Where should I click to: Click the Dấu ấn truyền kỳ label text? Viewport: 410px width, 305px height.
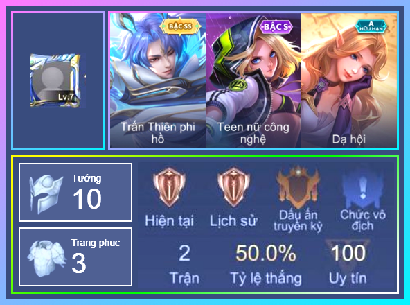coord(298,220)
